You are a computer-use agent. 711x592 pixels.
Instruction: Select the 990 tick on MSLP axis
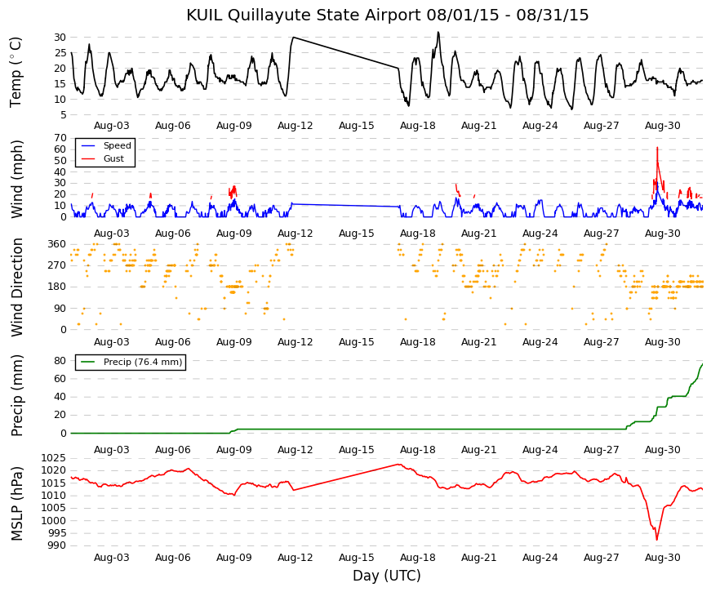[x=57, y=545]
